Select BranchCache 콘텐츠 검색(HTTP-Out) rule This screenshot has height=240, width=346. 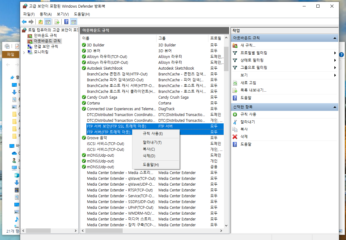click(117, 74)
